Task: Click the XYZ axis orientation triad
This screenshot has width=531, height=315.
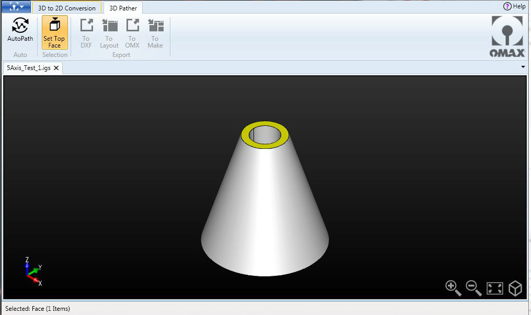Action: pyautogui.click(x=34, y=272)
